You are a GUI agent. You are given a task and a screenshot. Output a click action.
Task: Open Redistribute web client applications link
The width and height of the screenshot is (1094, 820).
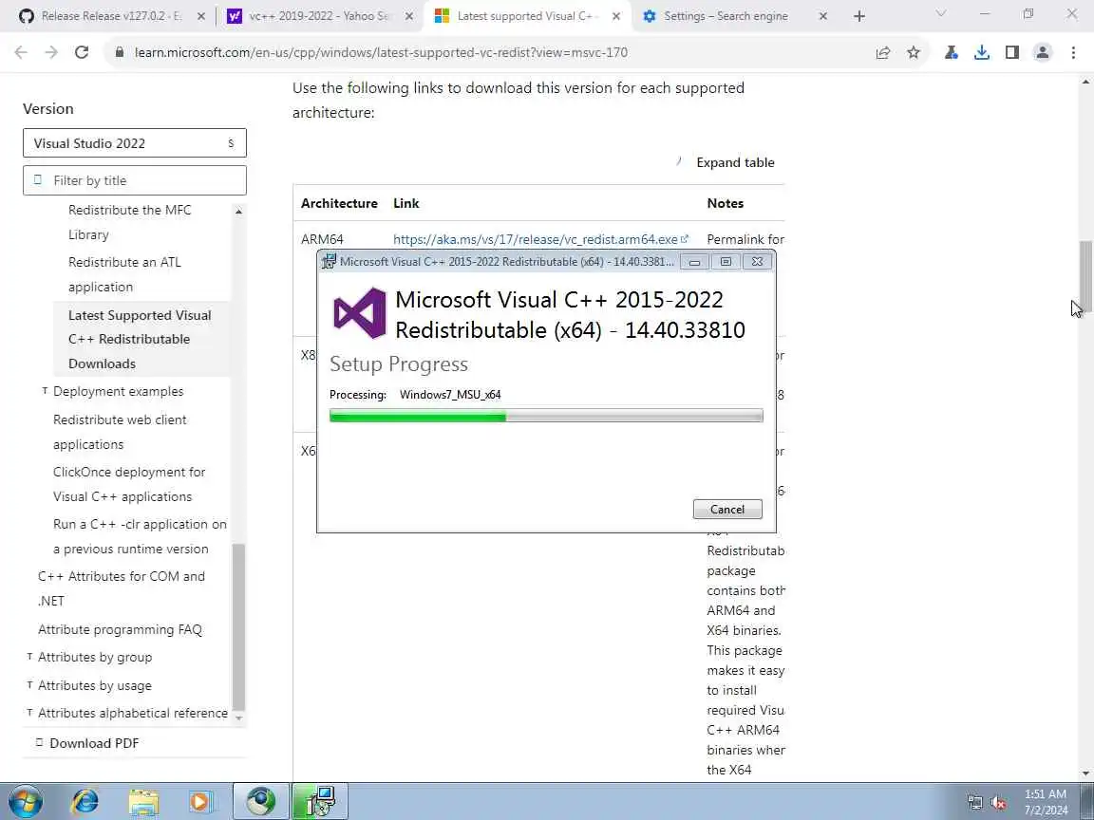pyautogui.click(x=120, y=432)
